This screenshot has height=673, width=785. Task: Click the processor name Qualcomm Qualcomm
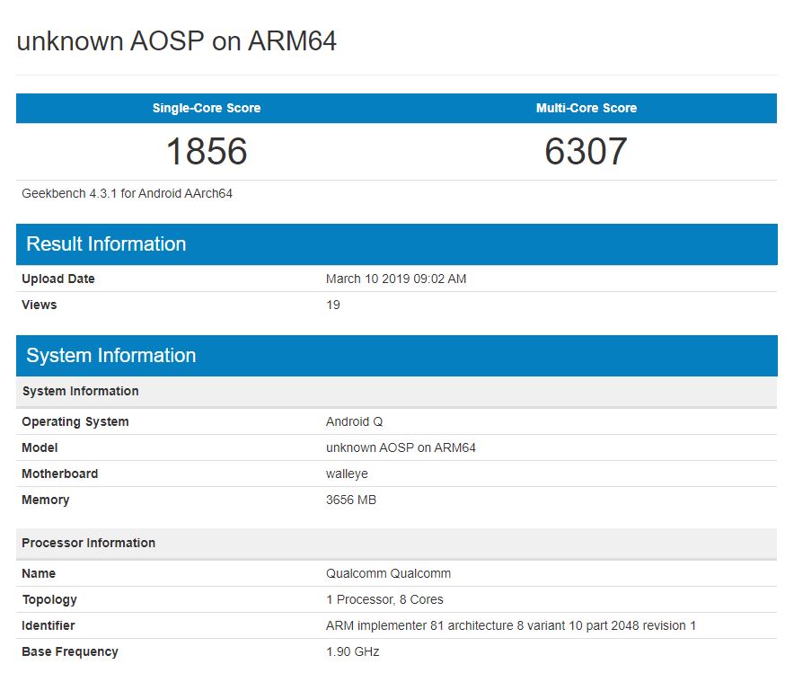(388, 573)
